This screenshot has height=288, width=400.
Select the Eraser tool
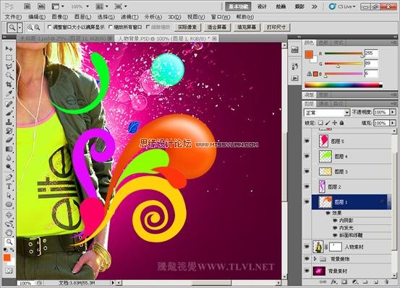tap(9, 140)
